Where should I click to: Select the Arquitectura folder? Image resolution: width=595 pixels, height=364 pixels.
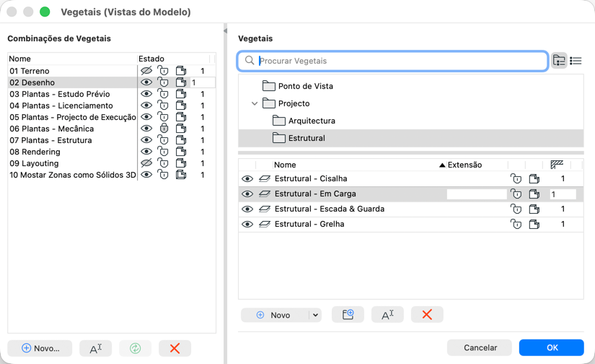click(x=304, y=121)
